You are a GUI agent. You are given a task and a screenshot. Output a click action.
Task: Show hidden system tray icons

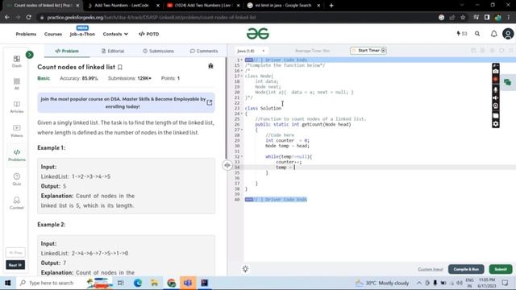click(x=419, y=283)
